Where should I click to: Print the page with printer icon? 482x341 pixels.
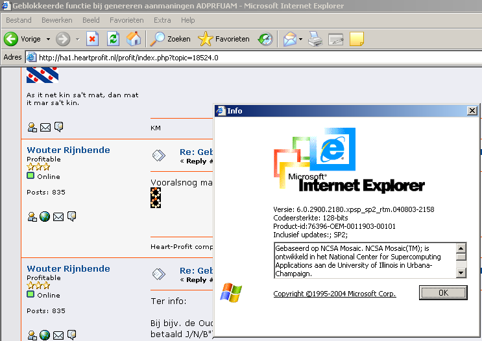coord(315,39)
